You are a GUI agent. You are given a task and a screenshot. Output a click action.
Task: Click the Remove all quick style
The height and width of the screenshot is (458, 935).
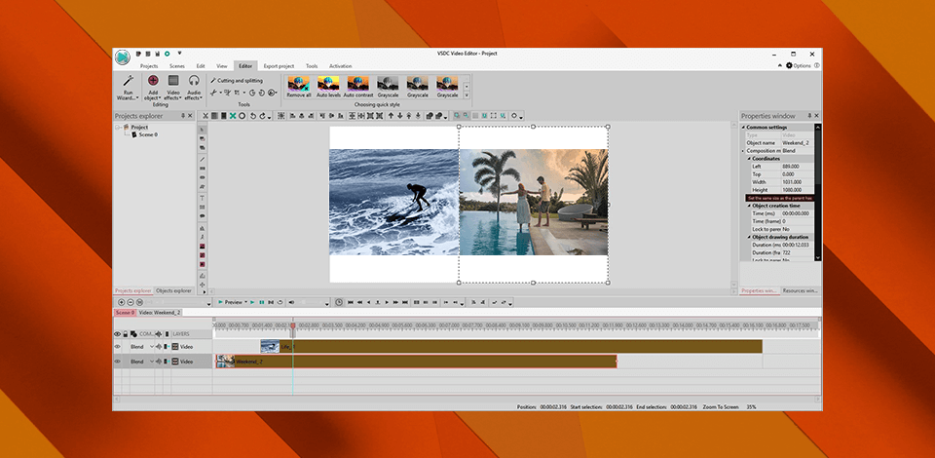299,84
